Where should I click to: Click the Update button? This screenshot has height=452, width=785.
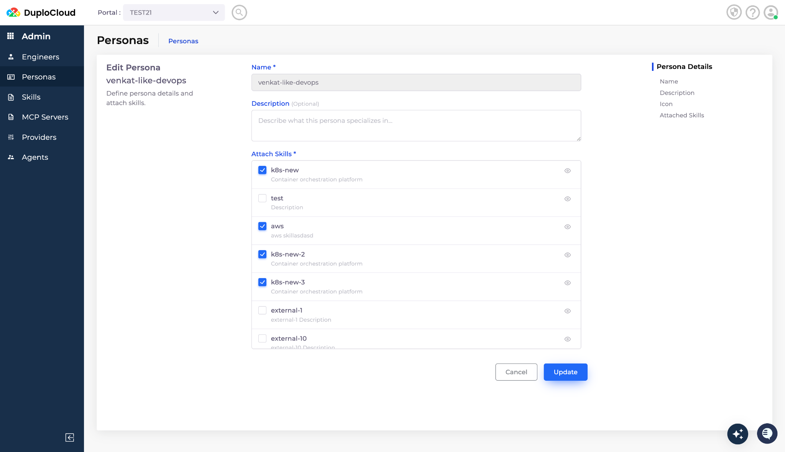pos(565,372)
